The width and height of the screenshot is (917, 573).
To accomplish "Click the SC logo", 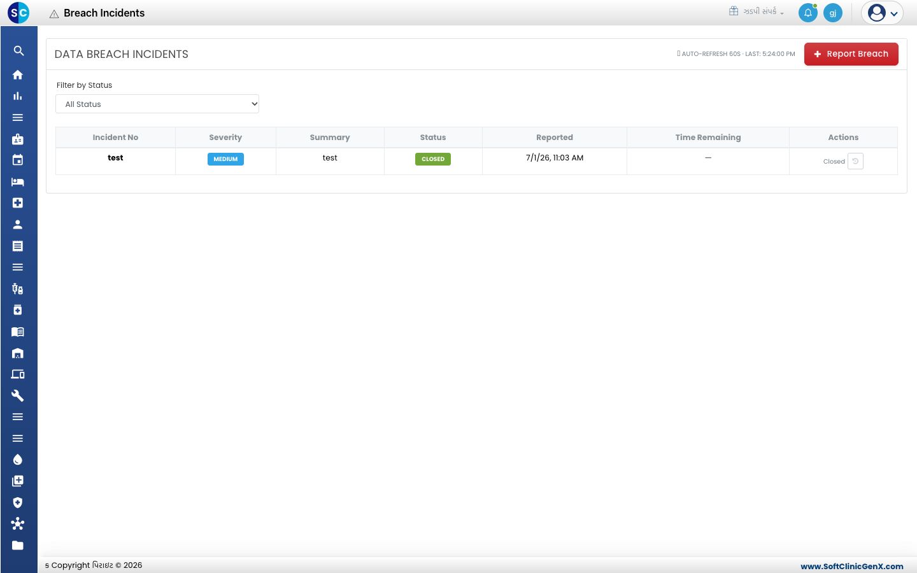I will click(x=18, y=13).
